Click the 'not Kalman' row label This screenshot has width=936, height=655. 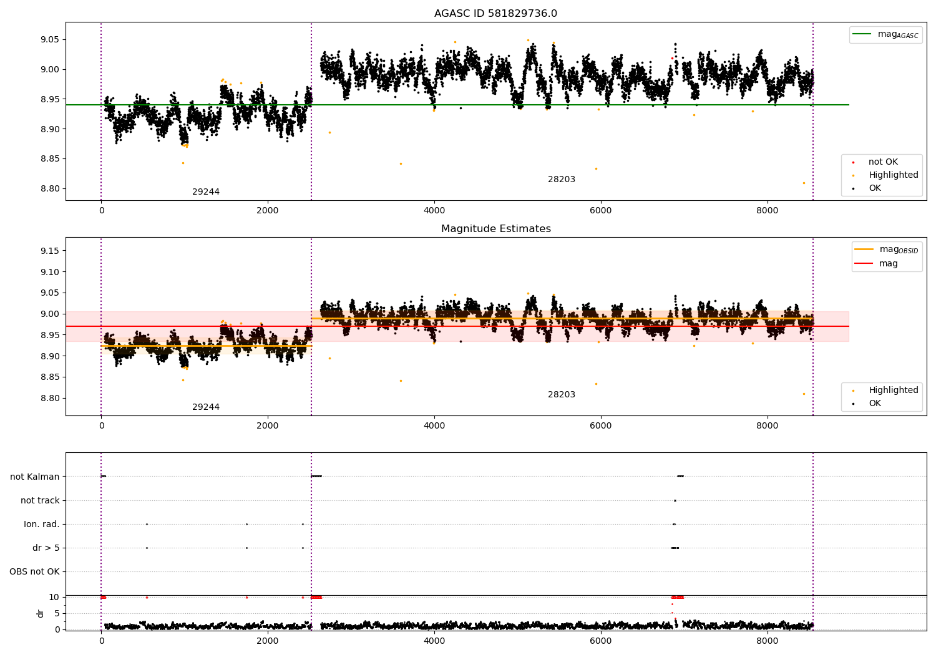tap(35, 477)
